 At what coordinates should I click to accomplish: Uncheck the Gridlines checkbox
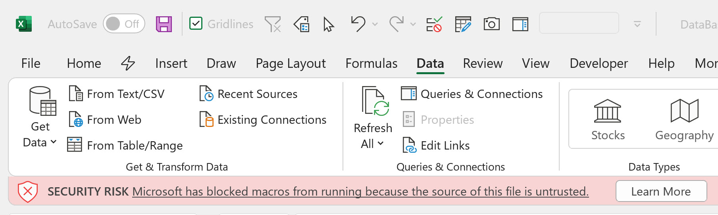196,24
